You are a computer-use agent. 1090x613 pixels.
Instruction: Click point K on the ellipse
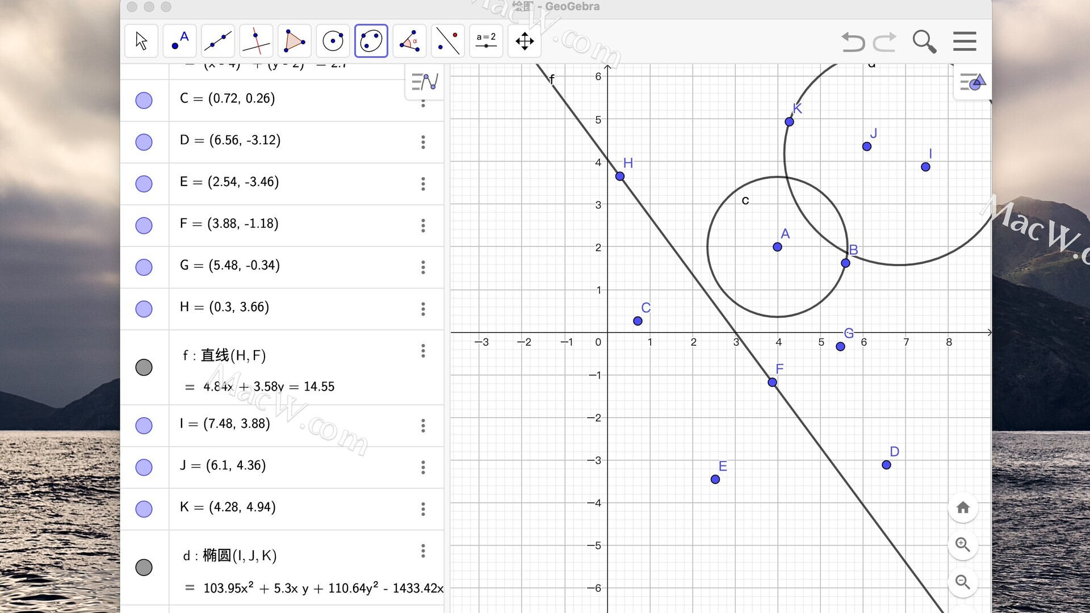[x=789, y=122]
